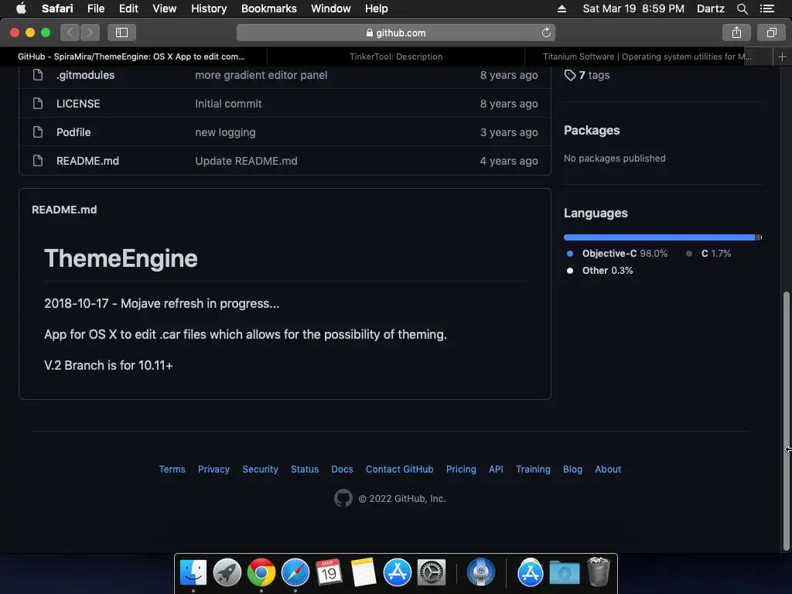Click the vertical page scrollbar thumb
The width and height of the screenshot is (792, 594).
786,421
